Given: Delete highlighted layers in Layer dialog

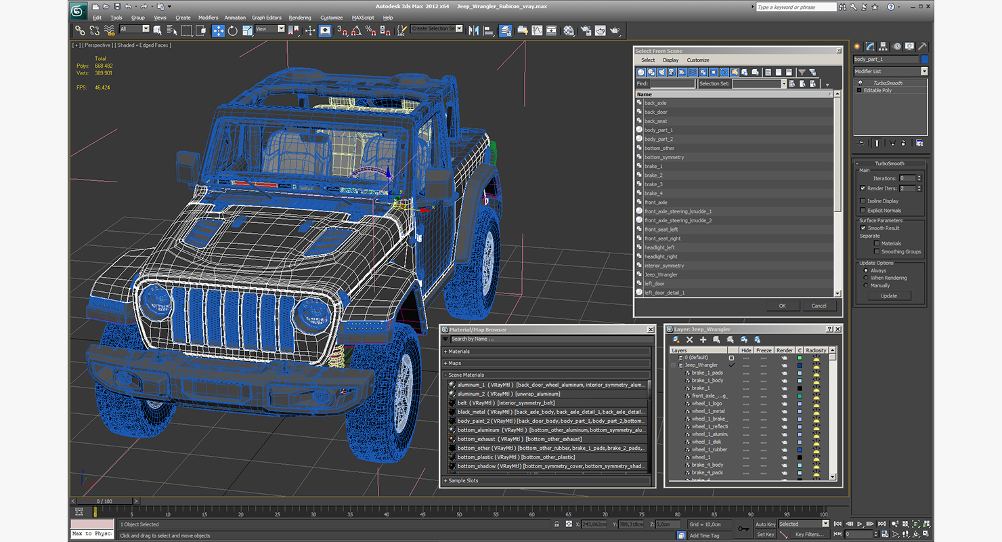Looking at the screenshot, I should (689, 339).
